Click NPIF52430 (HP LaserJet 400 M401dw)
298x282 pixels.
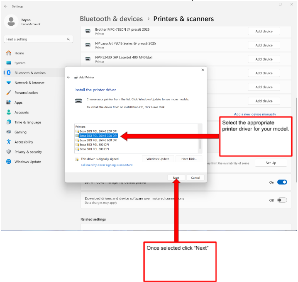point(124,57)
